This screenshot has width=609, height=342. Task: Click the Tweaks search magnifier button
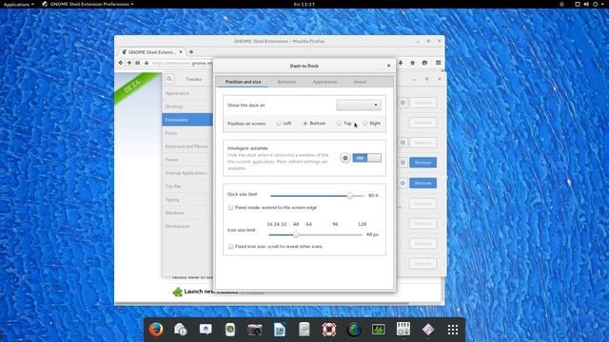pos(169,79)
